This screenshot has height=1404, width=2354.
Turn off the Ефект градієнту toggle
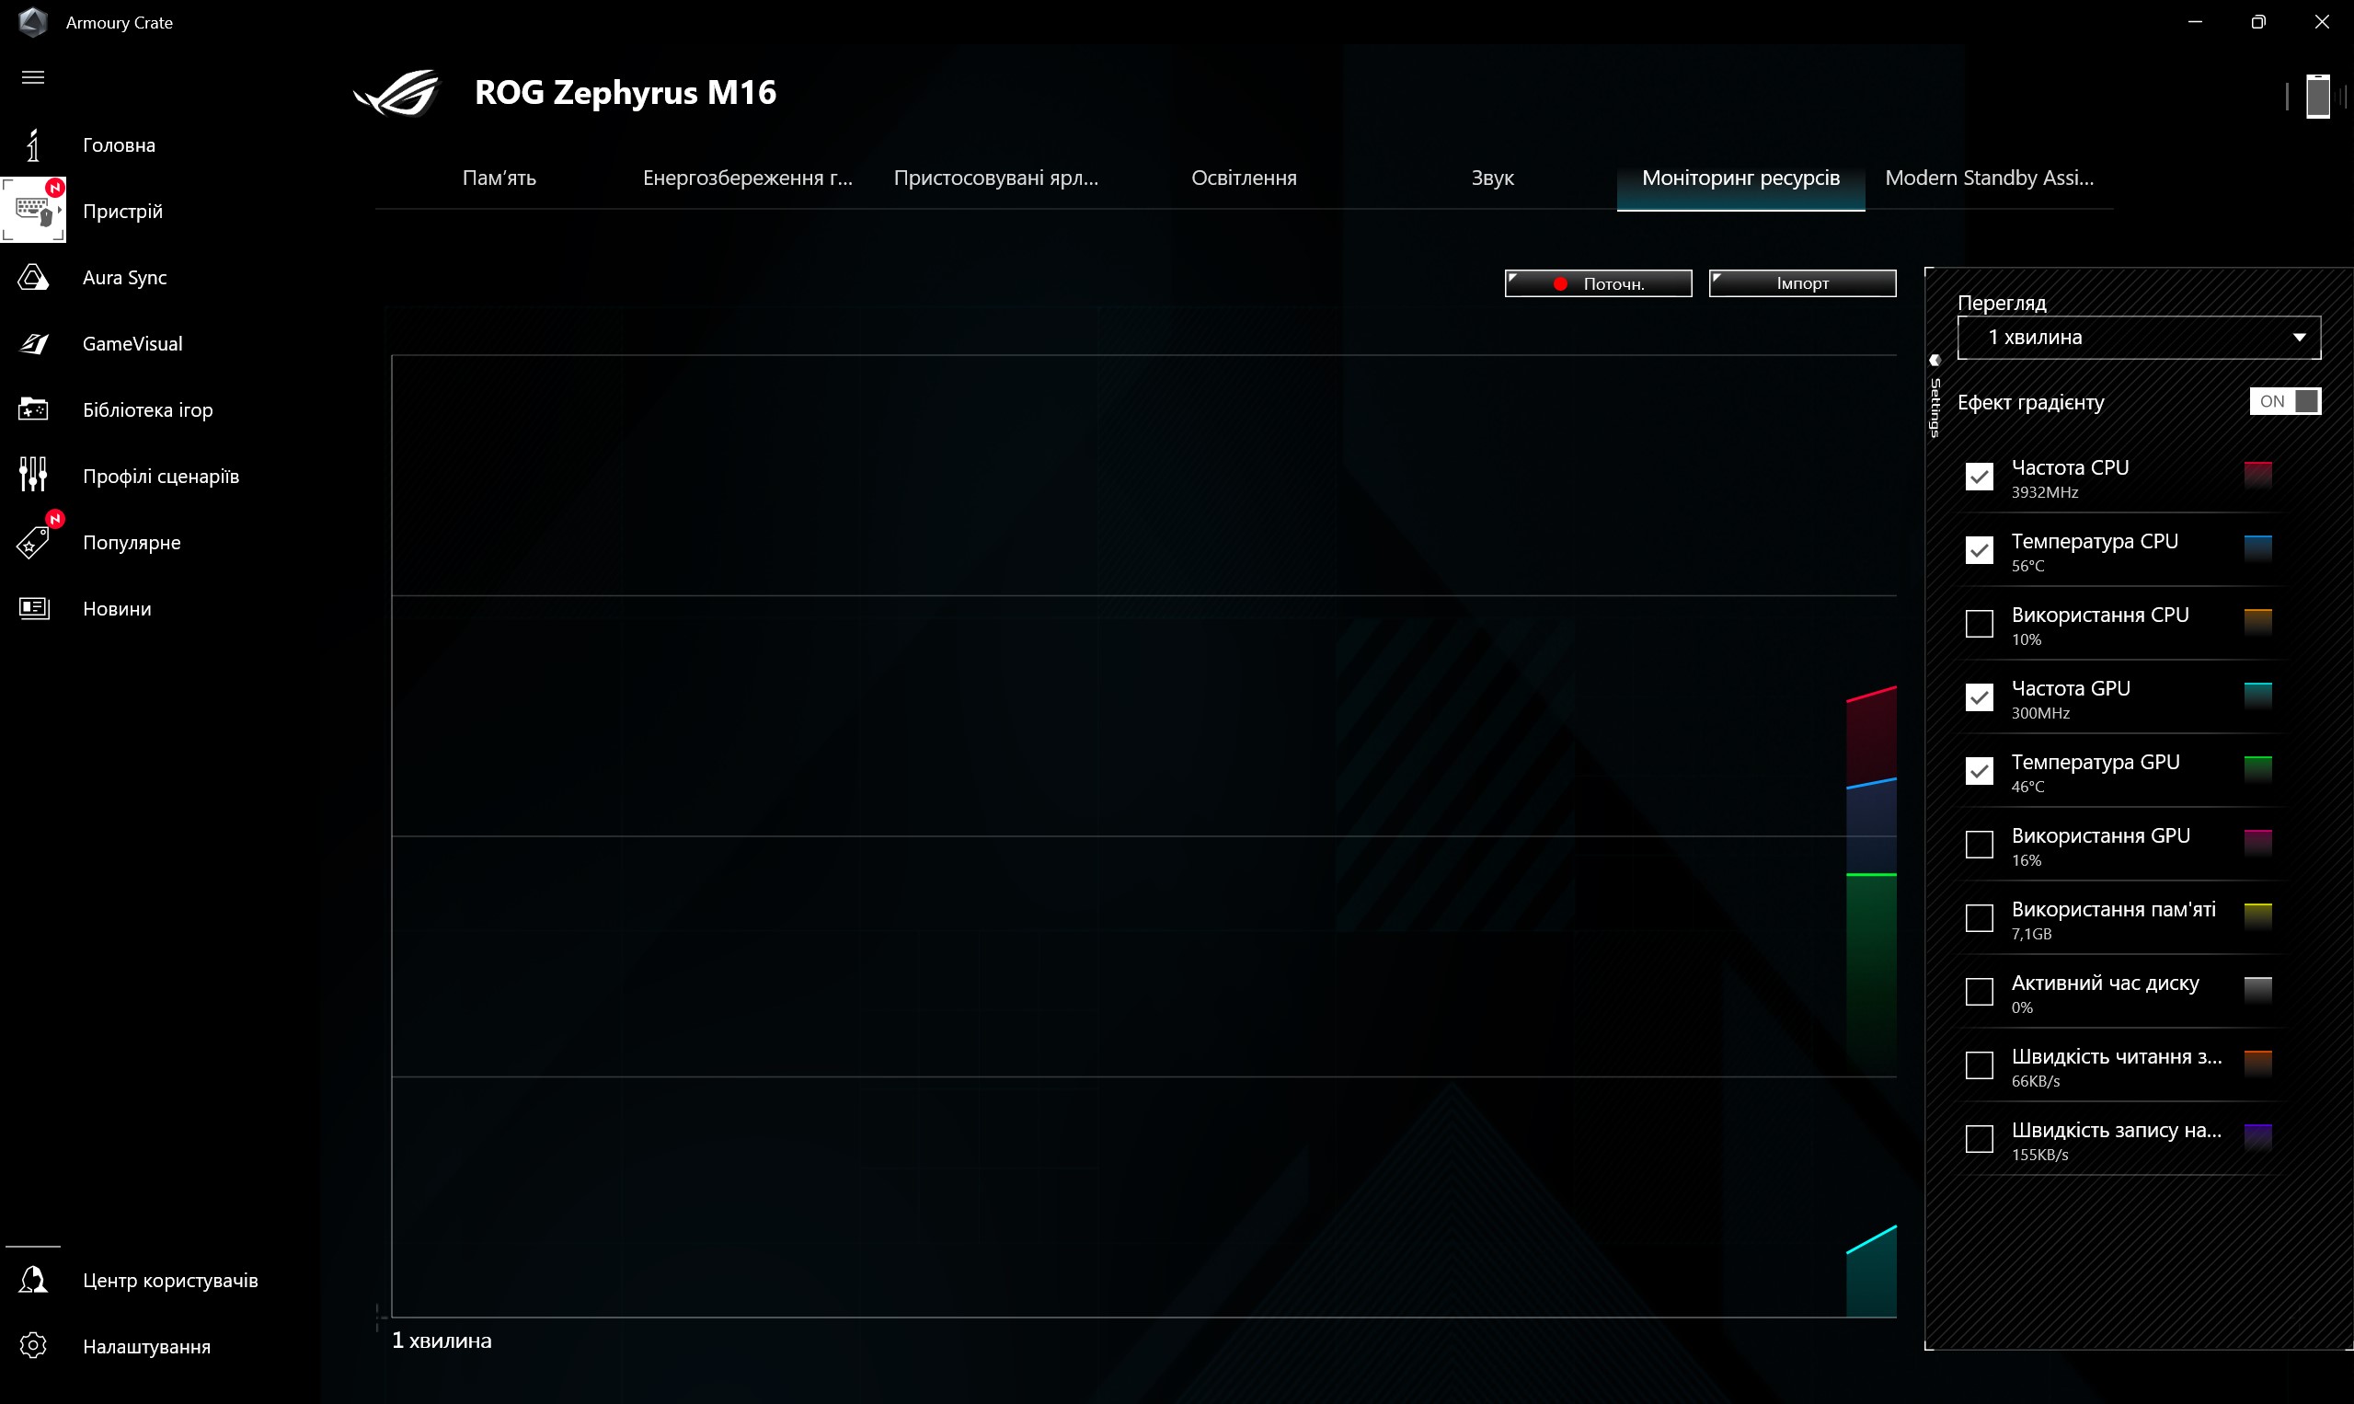2284,401
